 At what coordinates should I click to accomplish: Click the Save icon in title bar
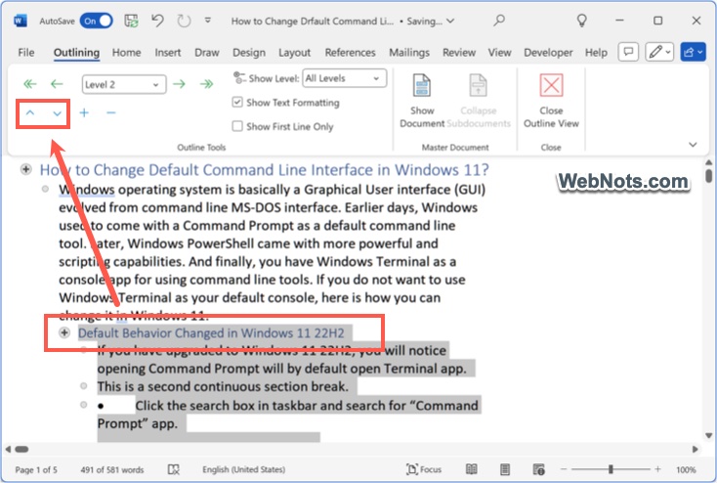coord(132,21)
